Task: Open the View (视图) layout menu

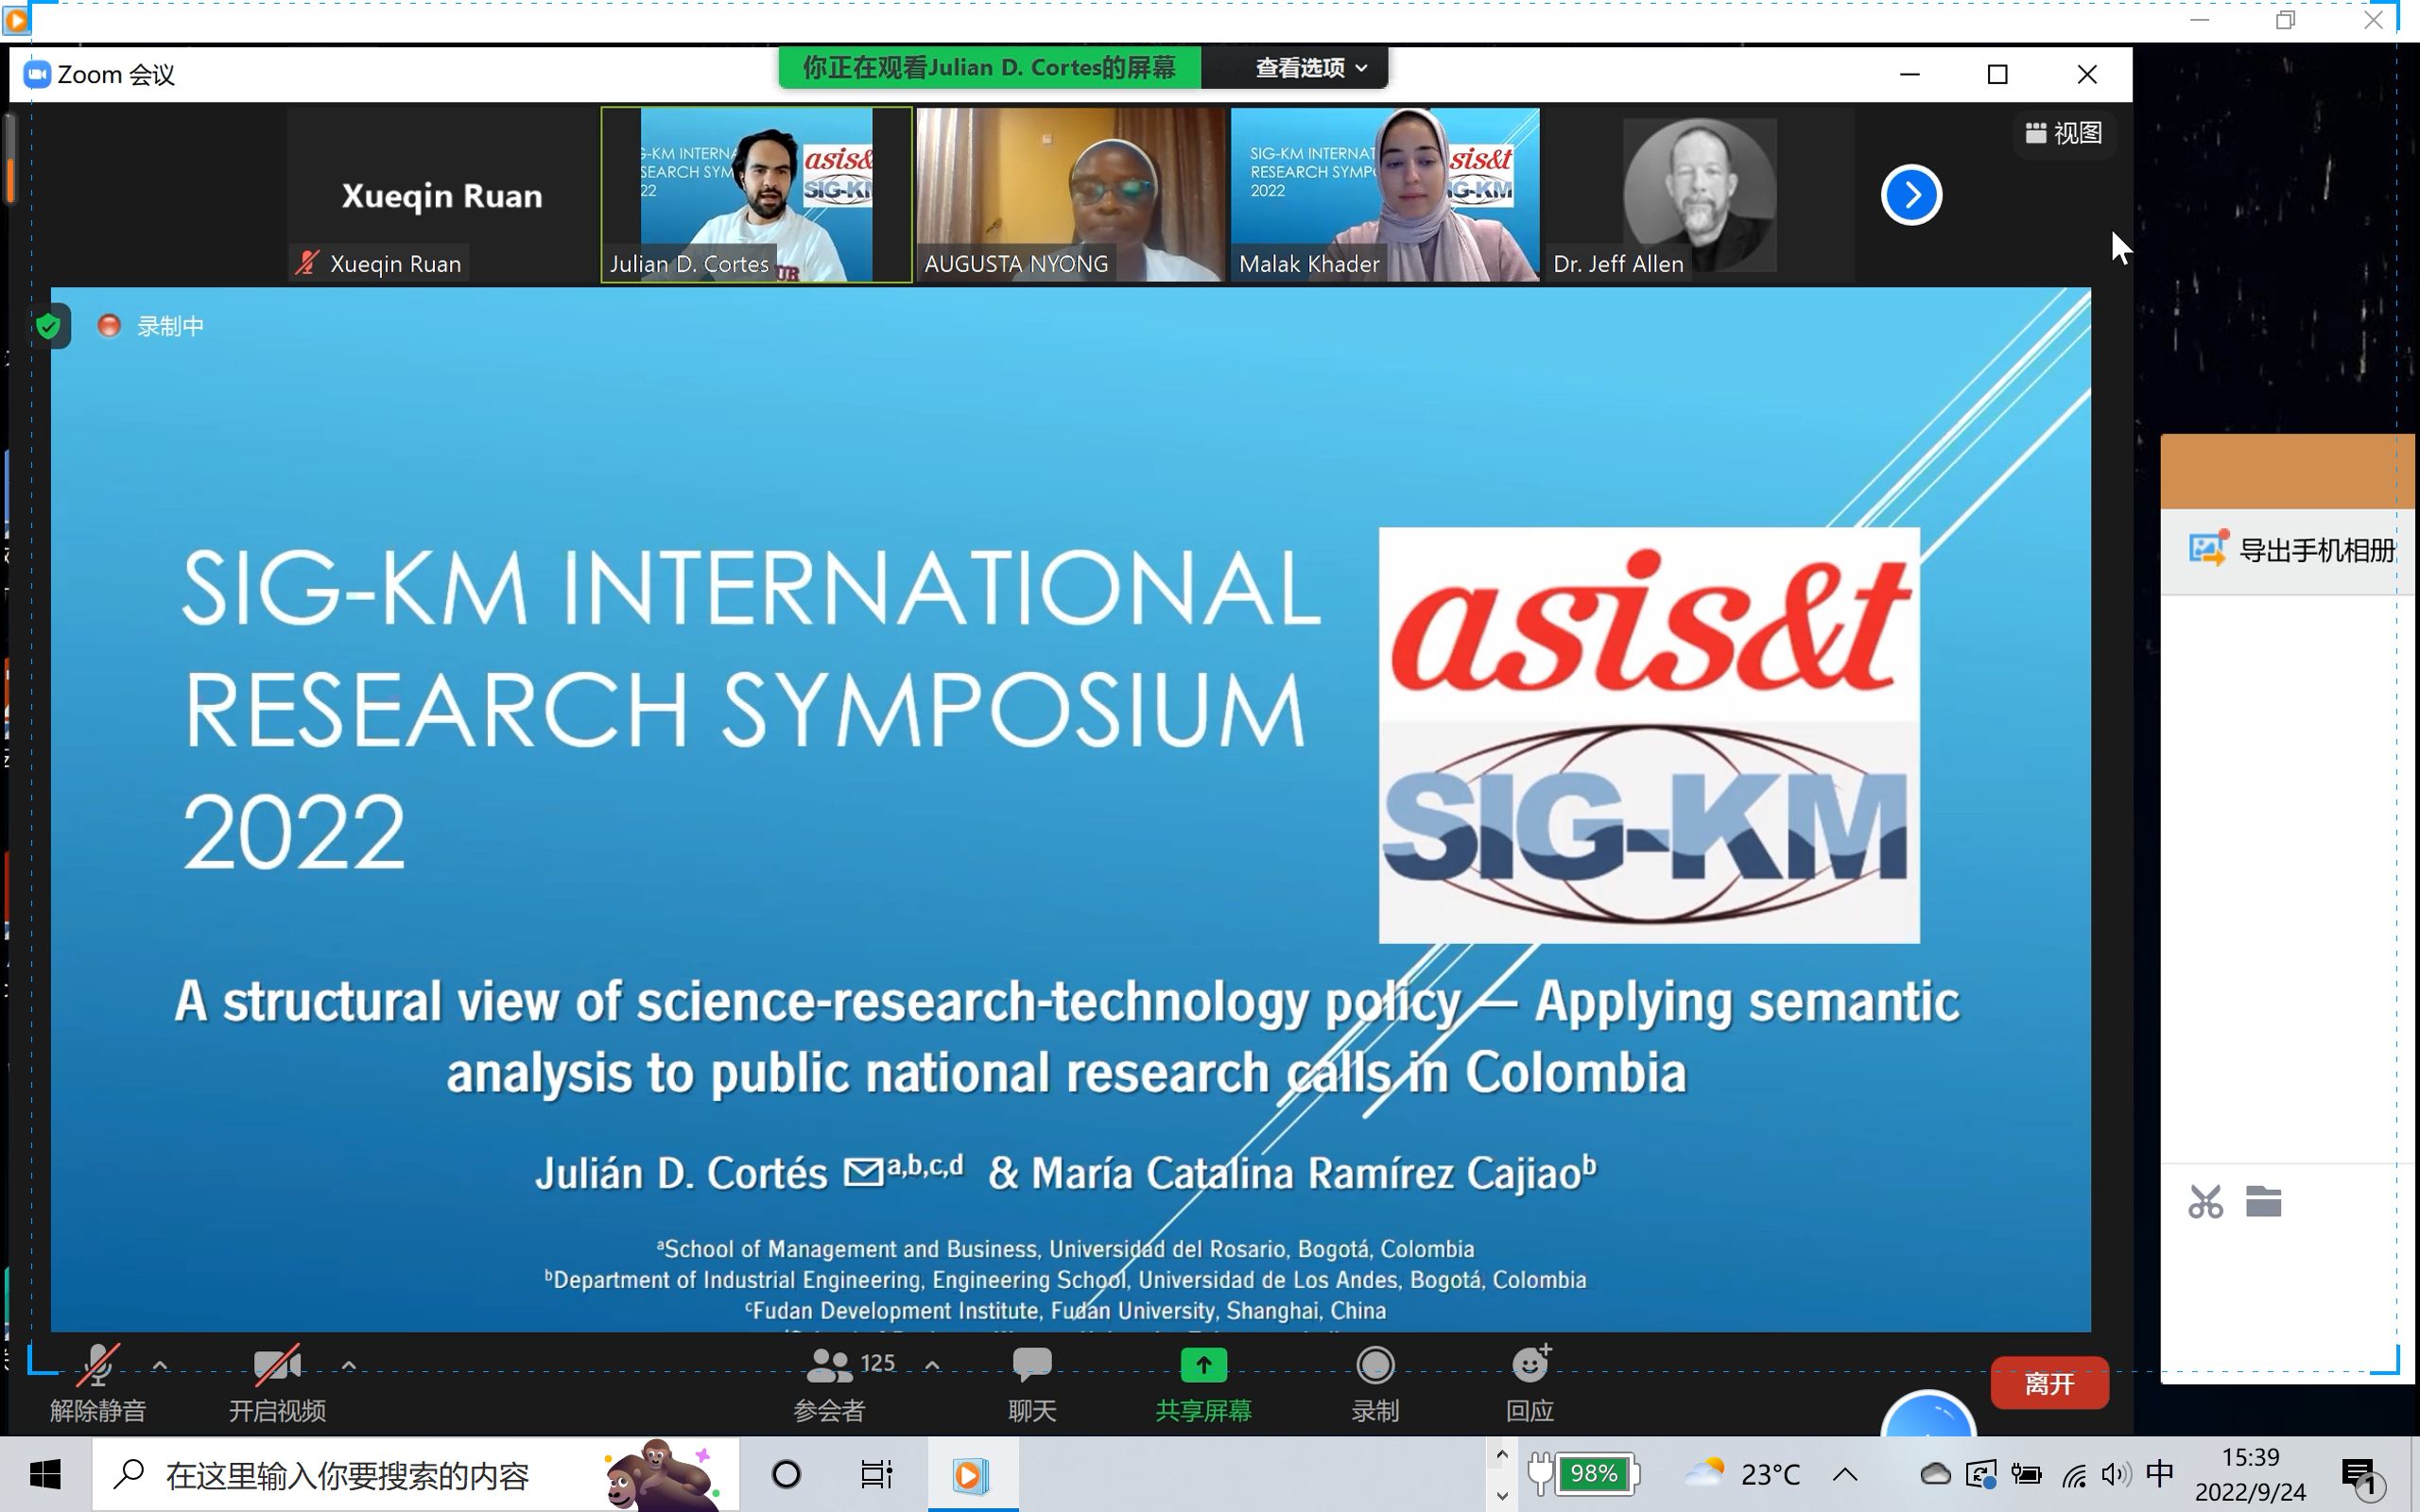Action: tap(2063, 133)
